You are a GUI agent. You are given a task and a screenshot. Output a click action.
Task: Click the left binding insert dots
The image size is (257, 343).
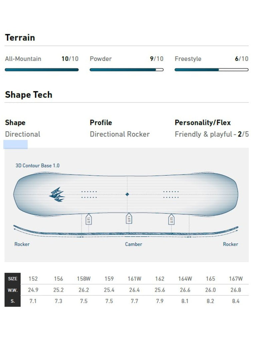click(89, 195)
